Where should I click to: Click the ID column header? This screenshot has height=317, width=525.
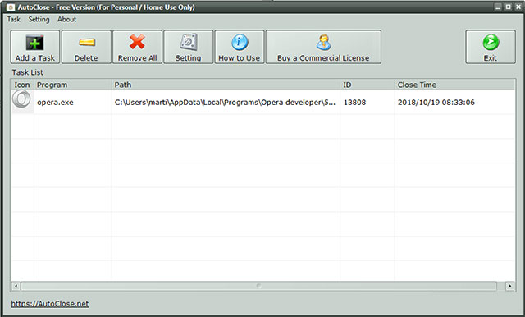(x=367, y=85)
